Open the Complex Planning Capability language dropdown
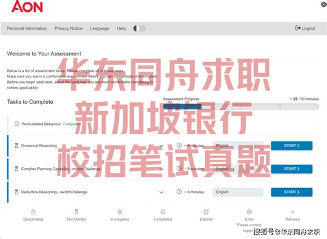327x239 pixels. [x=238, y=169]
